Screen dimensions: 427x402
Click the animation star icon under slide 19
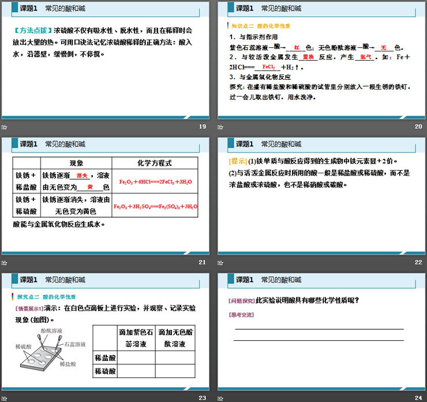click(5, 127)
